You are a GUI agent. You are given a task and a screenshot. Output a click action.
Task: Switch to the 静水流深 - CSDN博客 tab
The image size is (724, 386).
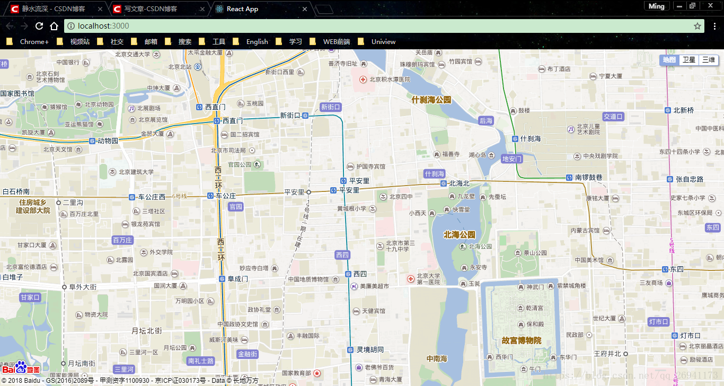click(55, 9)
